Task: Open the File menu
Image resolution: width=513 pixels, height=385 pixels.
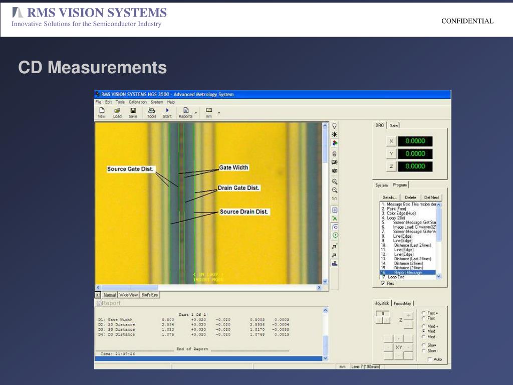Action: point(99,102)
